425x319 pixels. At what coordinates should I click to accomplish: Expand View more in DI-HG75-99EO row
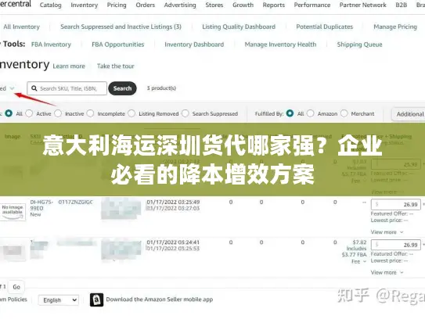point(387,232)
